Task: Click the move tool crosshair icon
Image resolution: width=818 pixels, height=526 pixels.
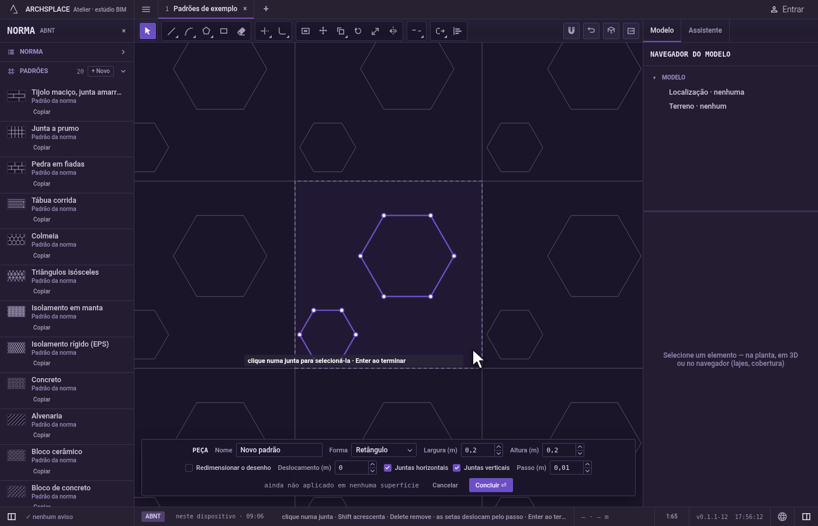Action: click(323, 31)
